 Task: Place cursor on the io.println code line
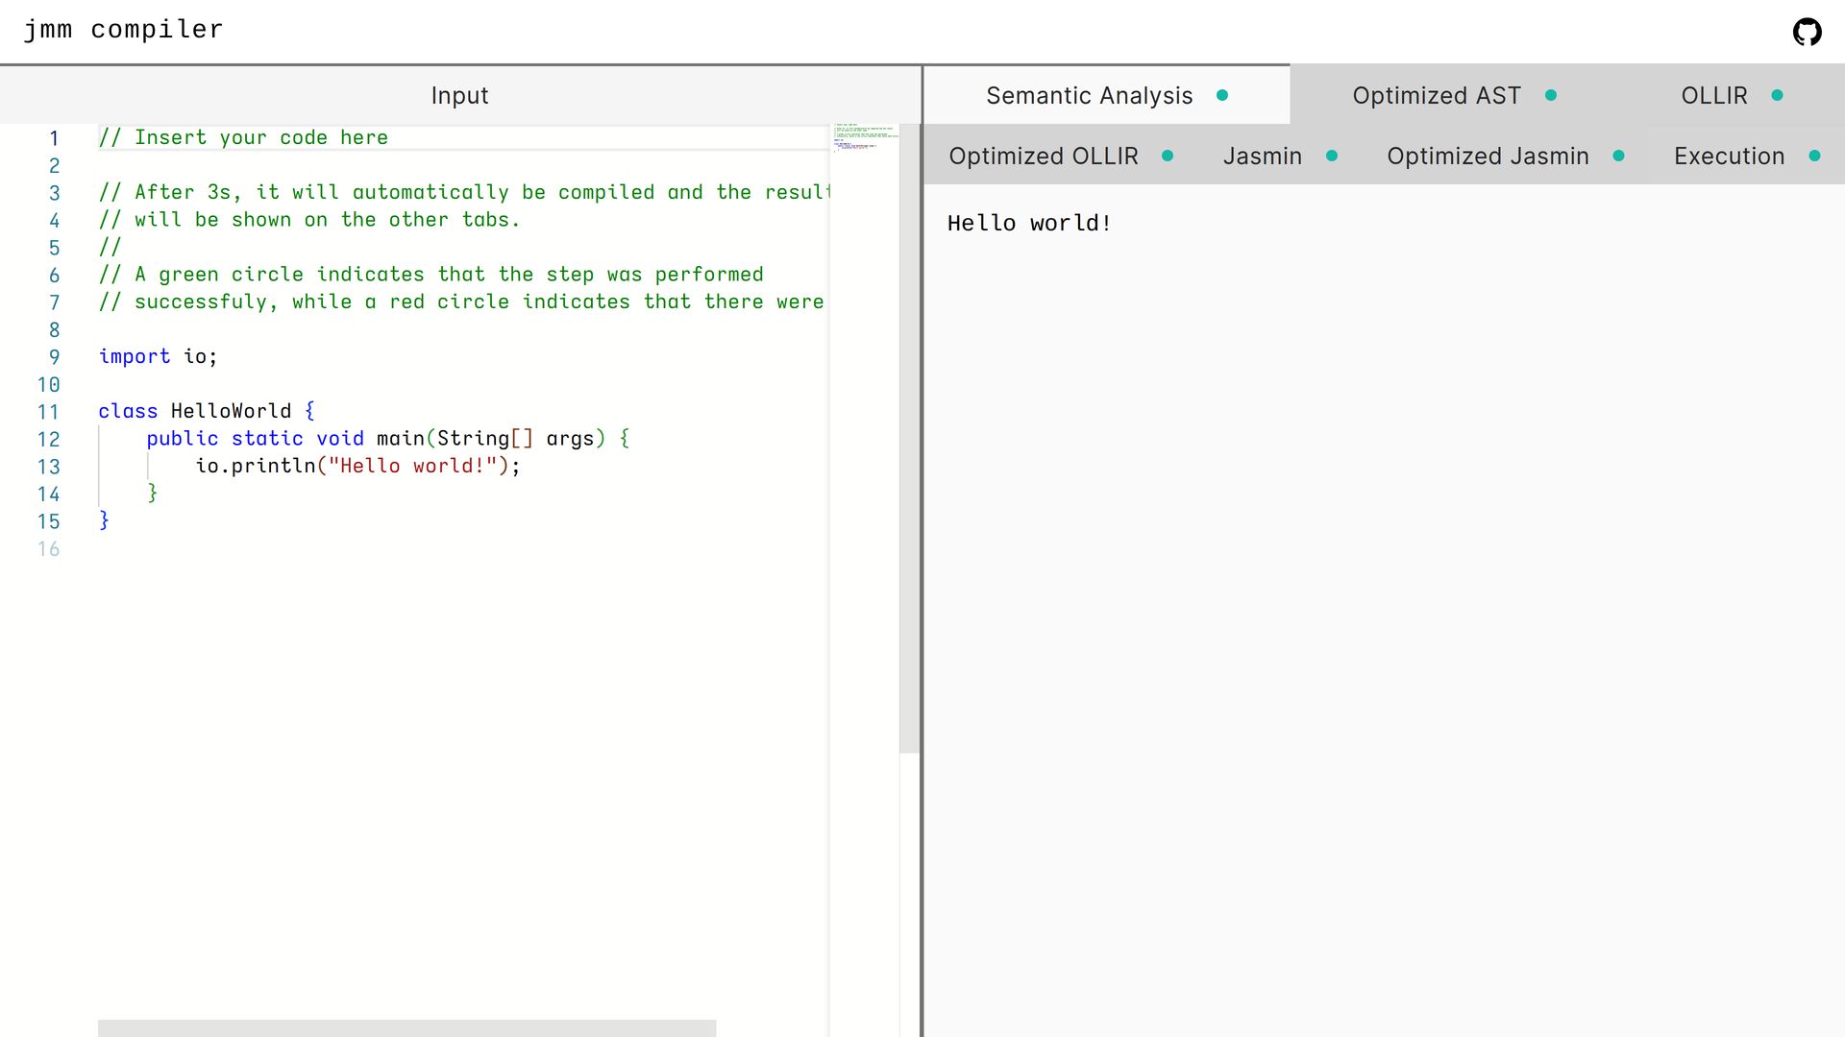(x=357, y=467)
